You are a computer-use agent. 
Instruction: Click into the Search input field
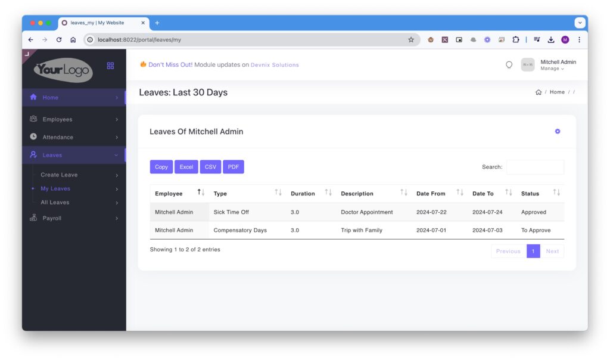pos(534,167)
